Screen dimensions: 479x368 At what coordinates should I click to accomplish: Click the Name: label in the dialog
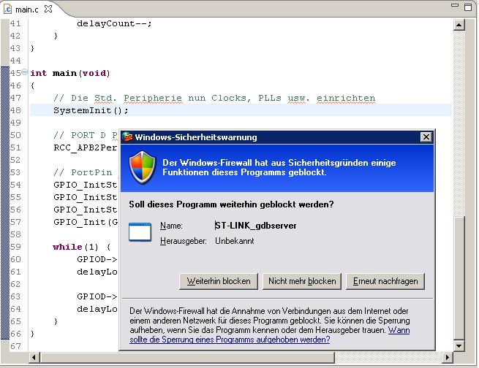click(171, 226)
